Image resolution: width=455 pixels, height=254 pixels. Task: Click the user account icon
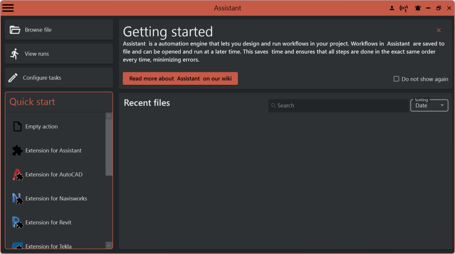392,8
